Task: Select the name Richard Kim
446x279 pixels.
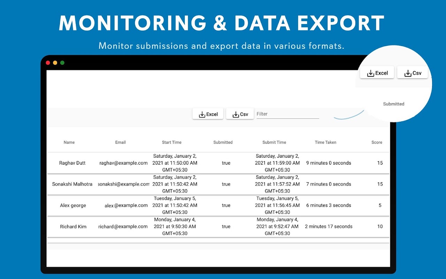Action: 73,226
